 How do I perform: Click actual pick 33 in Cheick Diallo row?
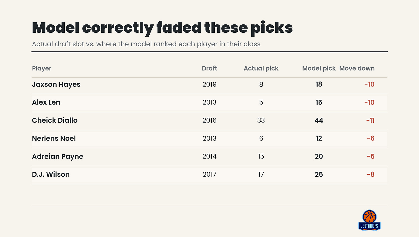coord(261,120)
